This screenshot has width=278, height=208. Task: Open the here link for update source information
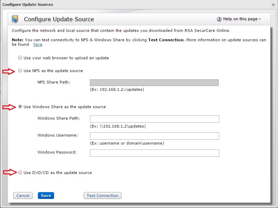37,44
